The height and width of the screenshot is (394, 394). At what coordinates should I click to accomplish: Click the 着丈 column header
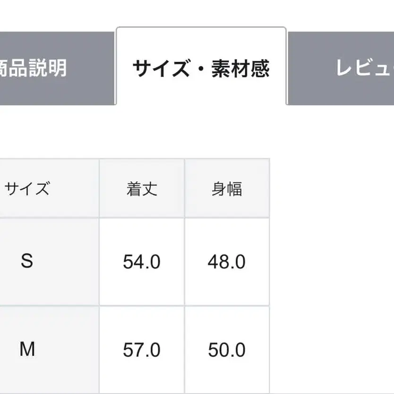pyautogui.click(x=142, y=187)
